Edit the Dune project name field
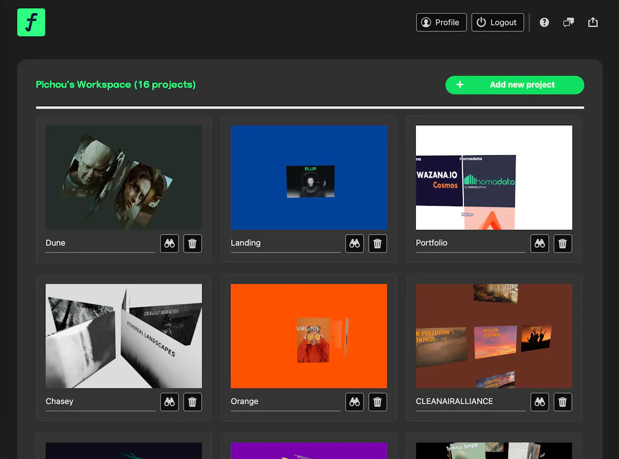 [100, 243]
